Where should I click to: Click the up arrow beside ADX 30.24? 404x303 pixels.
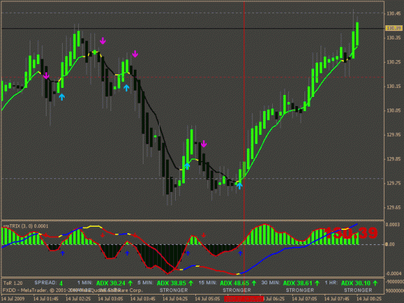pyautogui.click(x=130, y=283)
